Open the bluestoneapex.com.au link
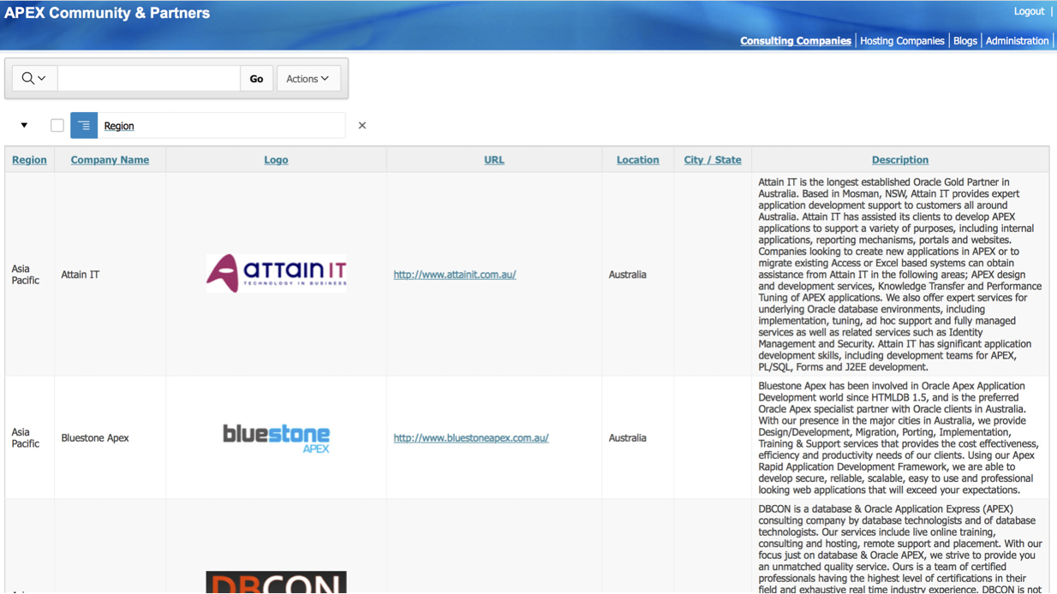Viewport: 1057px width, 594px height. [x=471, y=438]
